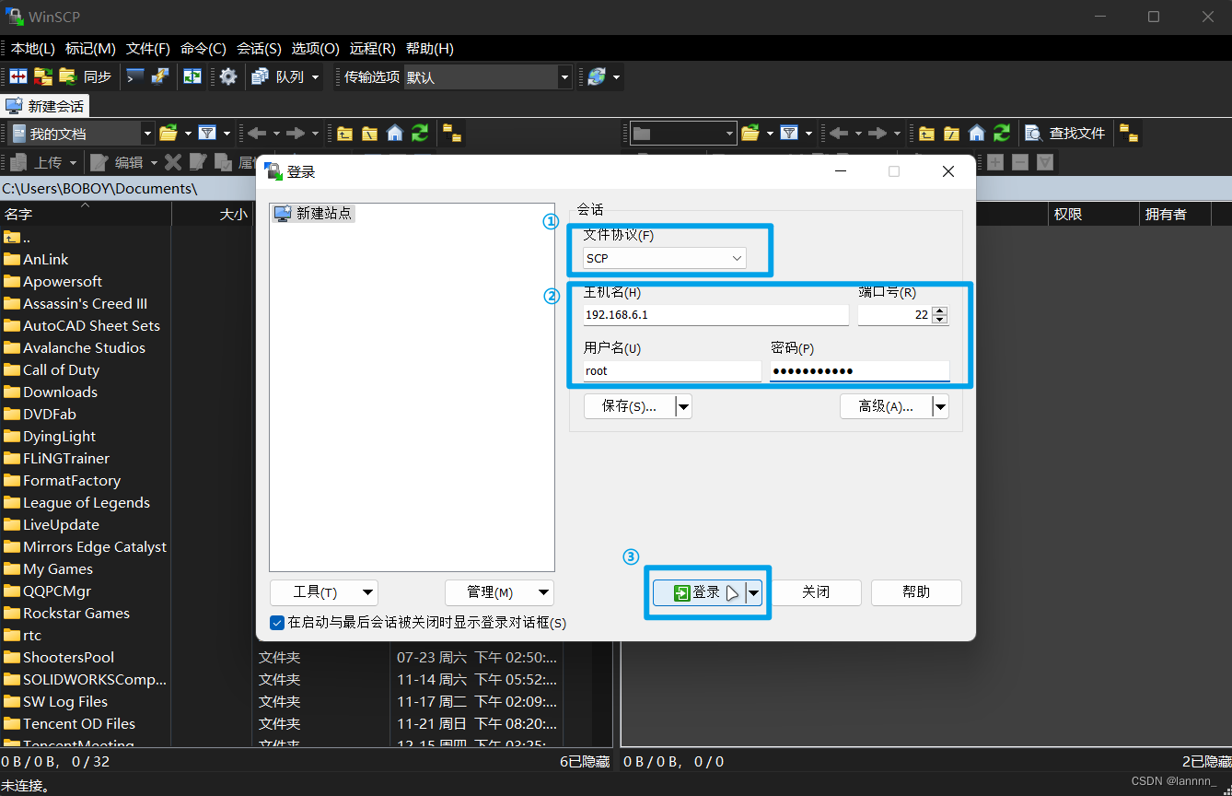Click the 高级(A)... button

pyautogui.click(x=886, y=406)
